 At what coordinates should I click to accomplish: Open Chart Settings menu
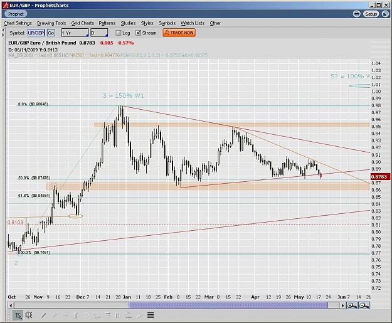pos(18,23)
